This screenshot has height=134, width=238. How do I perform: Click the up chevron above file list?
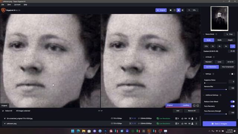99,111
